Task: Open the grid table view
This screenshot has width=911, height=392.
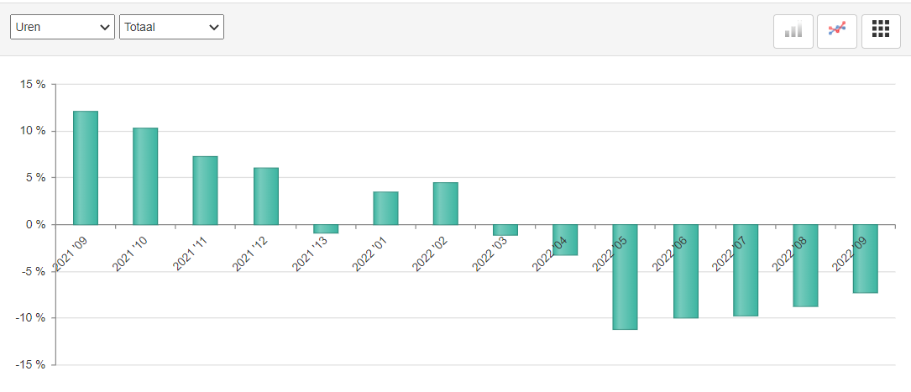Action: tap(880, 30)
